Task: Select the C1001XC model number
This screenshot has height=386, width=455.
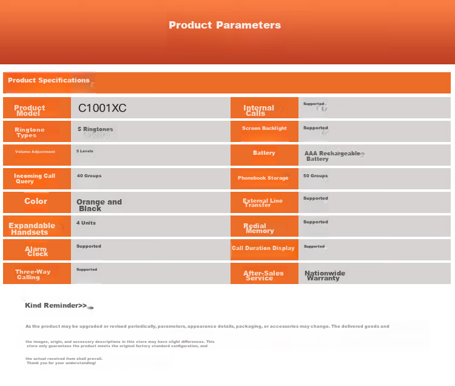Action: pyautogui.click(x=102, y=108)
